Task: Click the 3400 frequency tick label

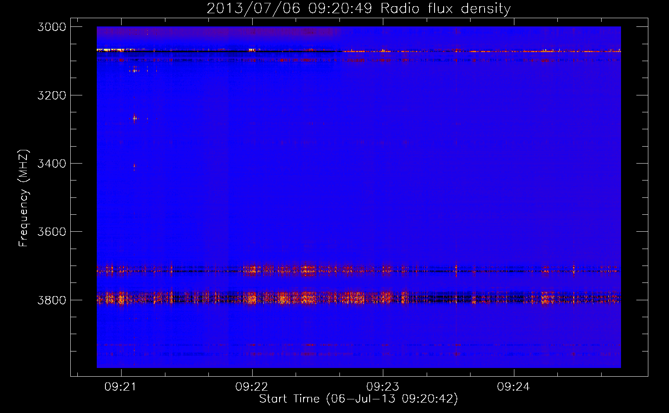Action: click(x=52, y=164)
